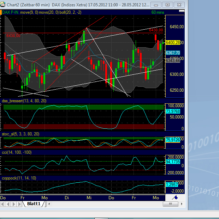Click the 60 mins timeframe label
The image size is (219, 219).
pyautogui.click(x=158, y=12)
